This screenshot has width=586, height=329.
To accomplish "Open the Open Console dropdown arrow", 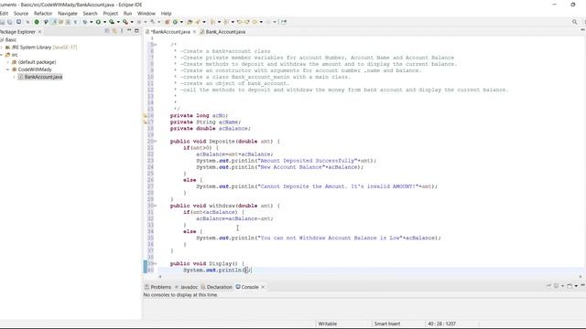I will point(576,286).
